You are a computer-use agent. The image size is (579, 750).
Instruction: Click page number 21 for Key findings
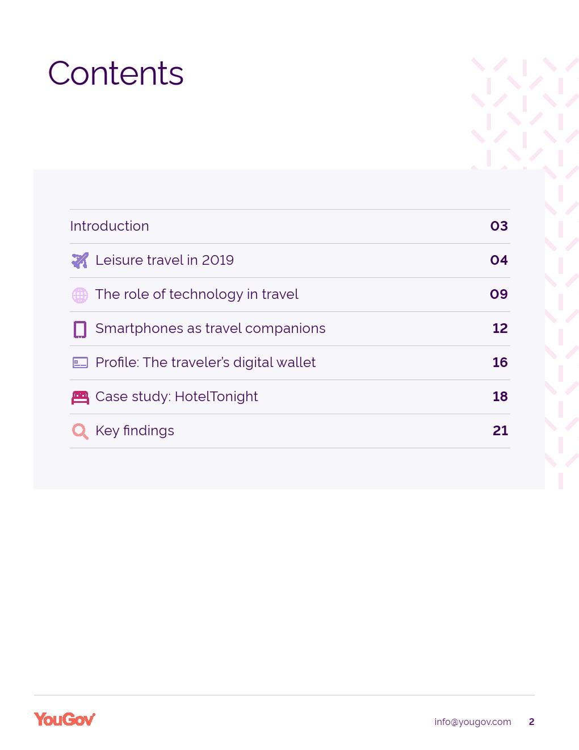click(x=500, y=431)
